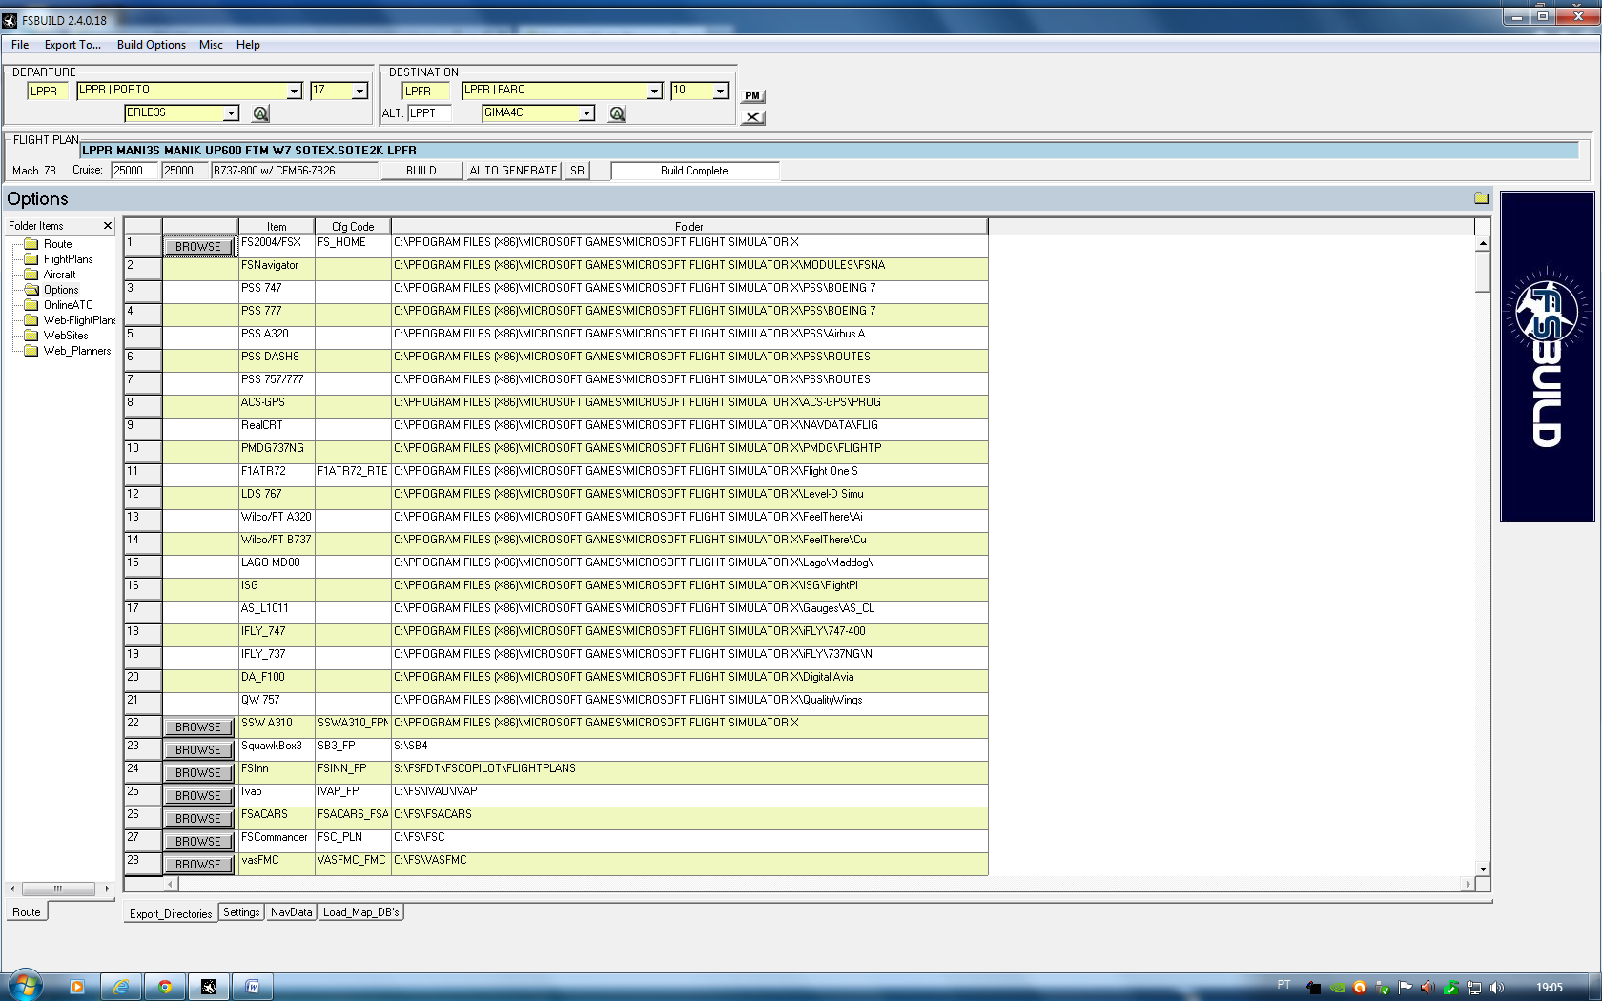Click the BUILD button
This screenshot has width=1602, height=1001.
[x=421, y=171]
